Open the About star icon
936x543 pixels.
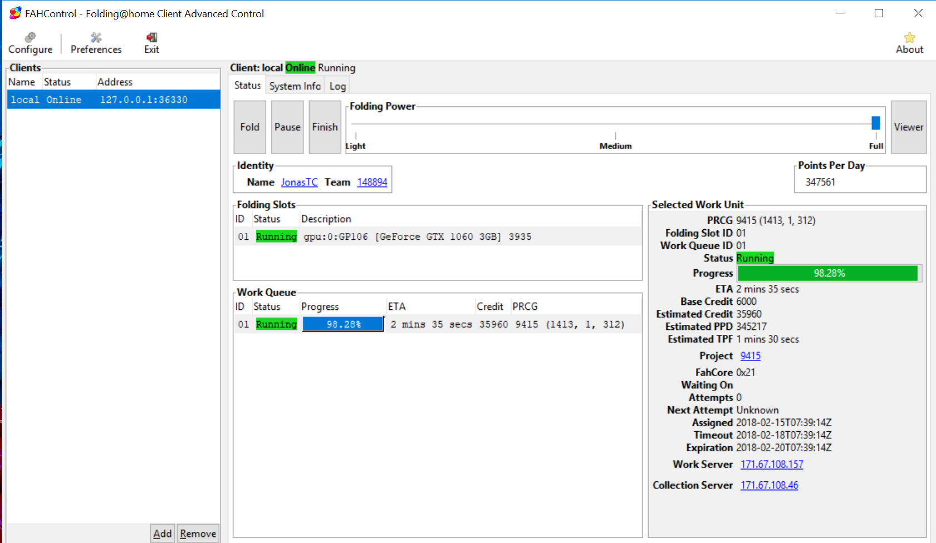[x=909, y=43]
